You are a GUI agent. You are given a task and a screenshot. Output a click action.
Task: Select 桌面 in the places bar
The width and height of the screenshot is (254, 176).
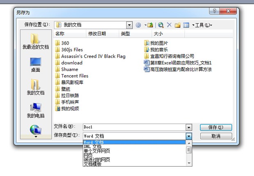(35, 65)
